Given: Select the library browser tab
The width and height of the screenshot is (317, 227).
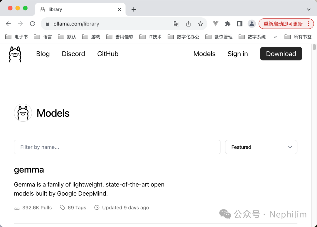Looking at the screenshot, I should pyautogui.click(x=80, y=9).
